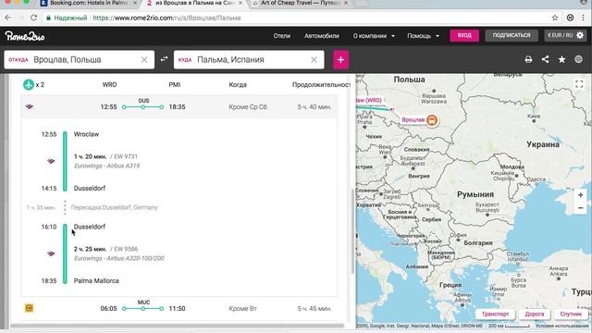Switch map to Транспорт view

[495, 314]
